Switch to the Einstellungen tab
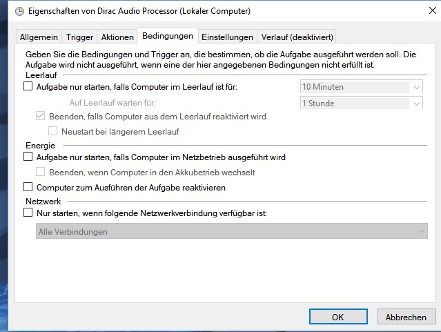Screen dimensions: 441x332 point(227,37)
